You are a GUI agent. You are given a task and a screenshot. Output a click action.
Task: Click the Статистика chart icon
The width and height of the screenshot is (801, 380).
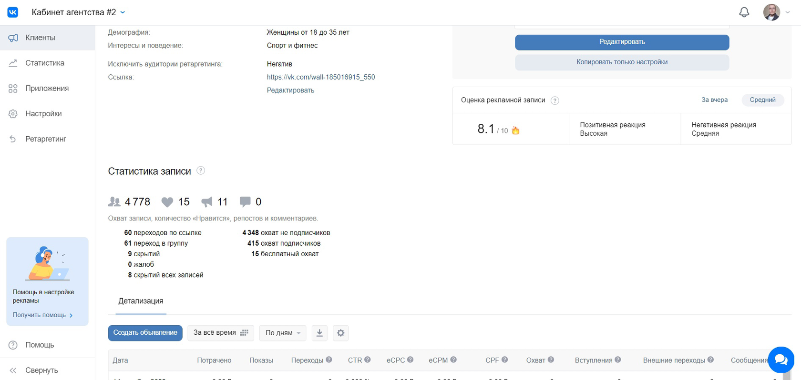point(13,63)
